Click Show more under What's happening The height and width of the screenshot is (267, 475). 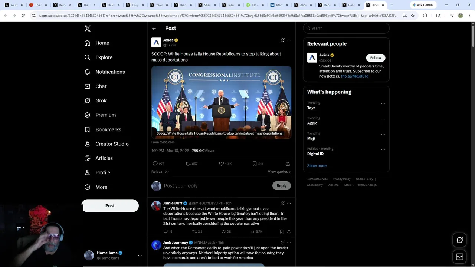[317, 166]
